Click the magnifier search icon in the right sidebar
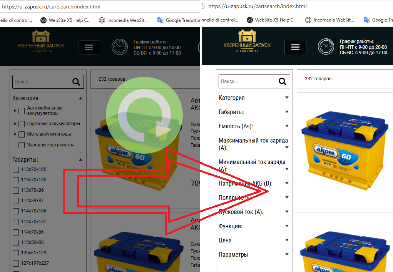The image size is (393, 272). [283, 81]
